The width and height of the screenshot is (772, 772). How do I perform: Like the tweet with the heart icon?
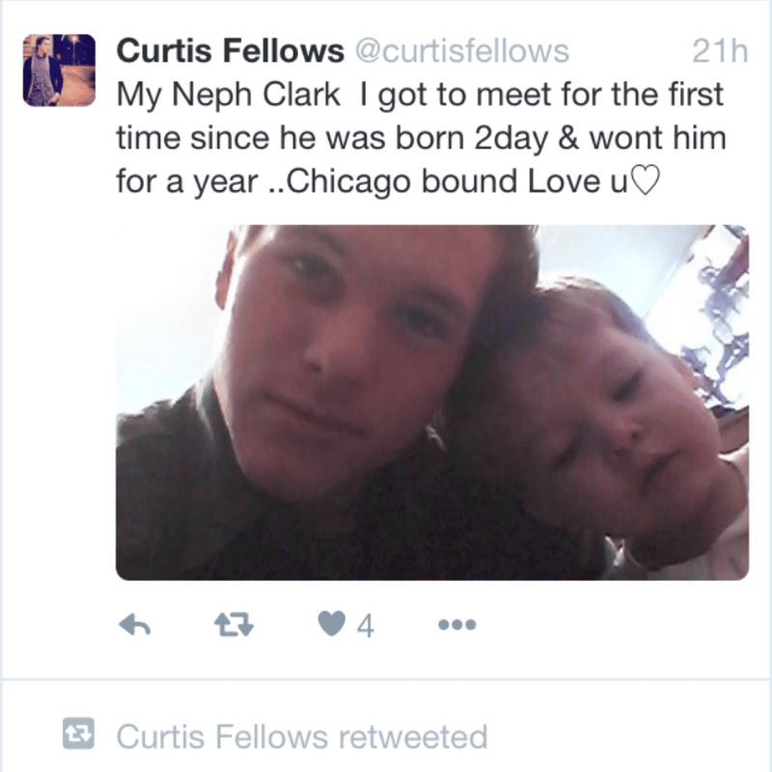pyautogui.click(x=331, y=624)
